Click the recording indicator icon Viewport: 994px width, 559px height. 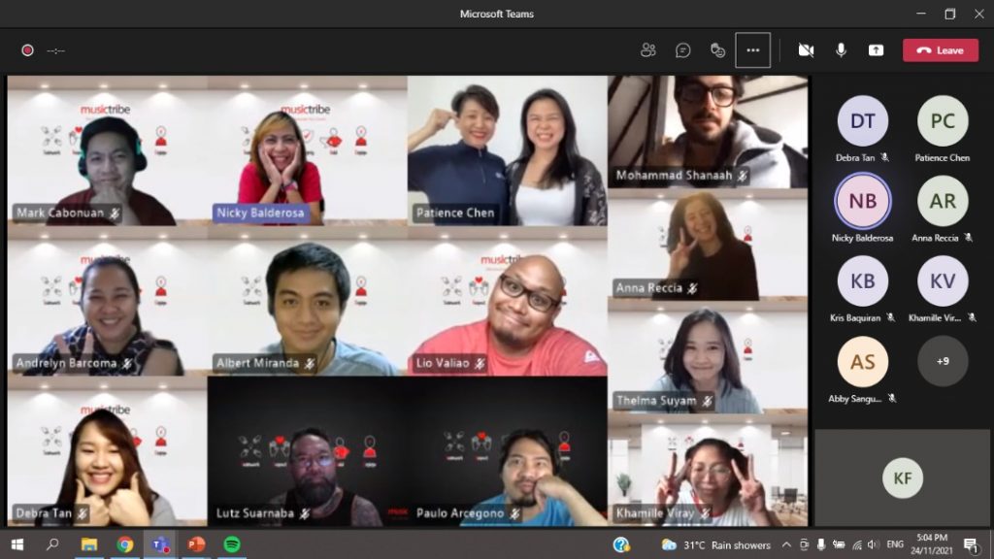(27, 50)
